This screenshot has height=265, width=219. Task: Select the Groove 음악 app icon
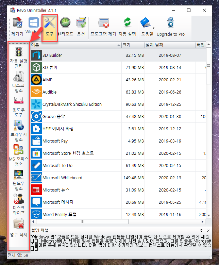(36, 116)
